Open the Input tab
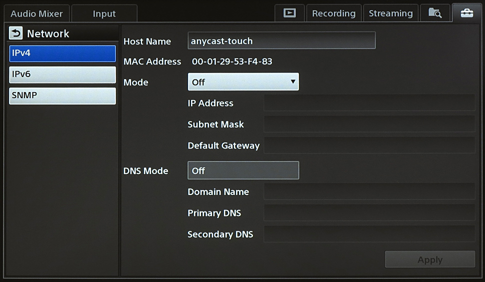Image resolution: width=485 pixels, height=282 pixels. point(104,13)
